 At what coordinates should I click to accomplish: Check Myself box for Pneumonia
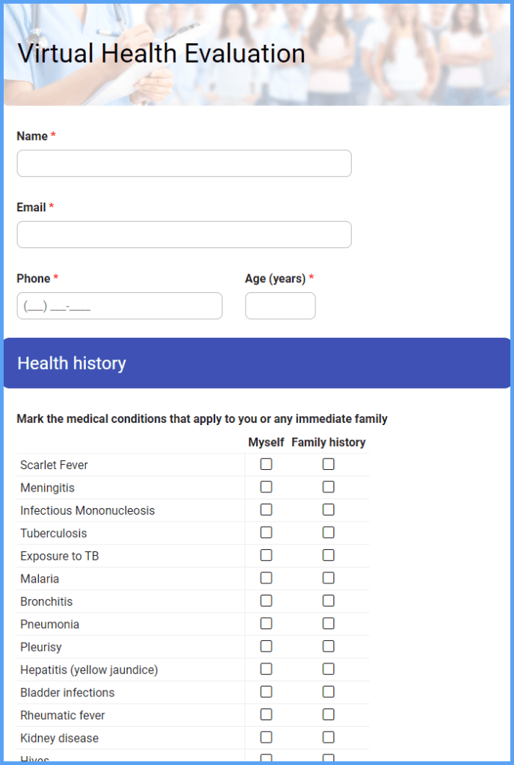coord(266,624)
